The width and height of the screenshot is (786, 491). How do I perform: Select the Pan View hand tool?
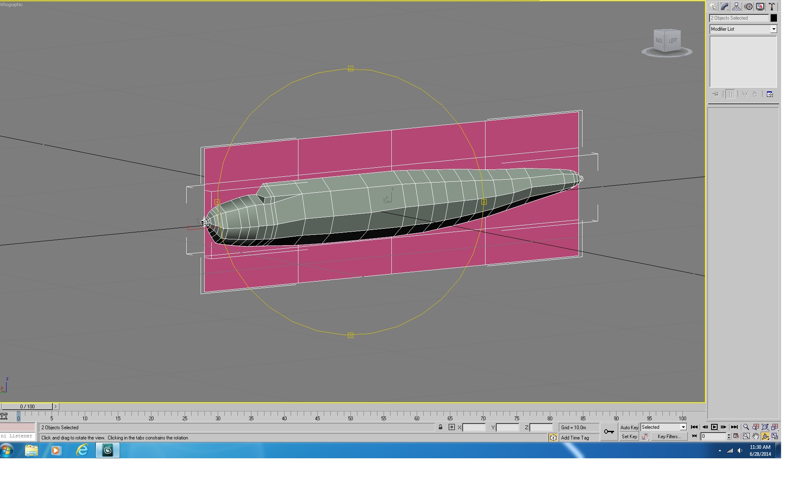coord(756,437)
